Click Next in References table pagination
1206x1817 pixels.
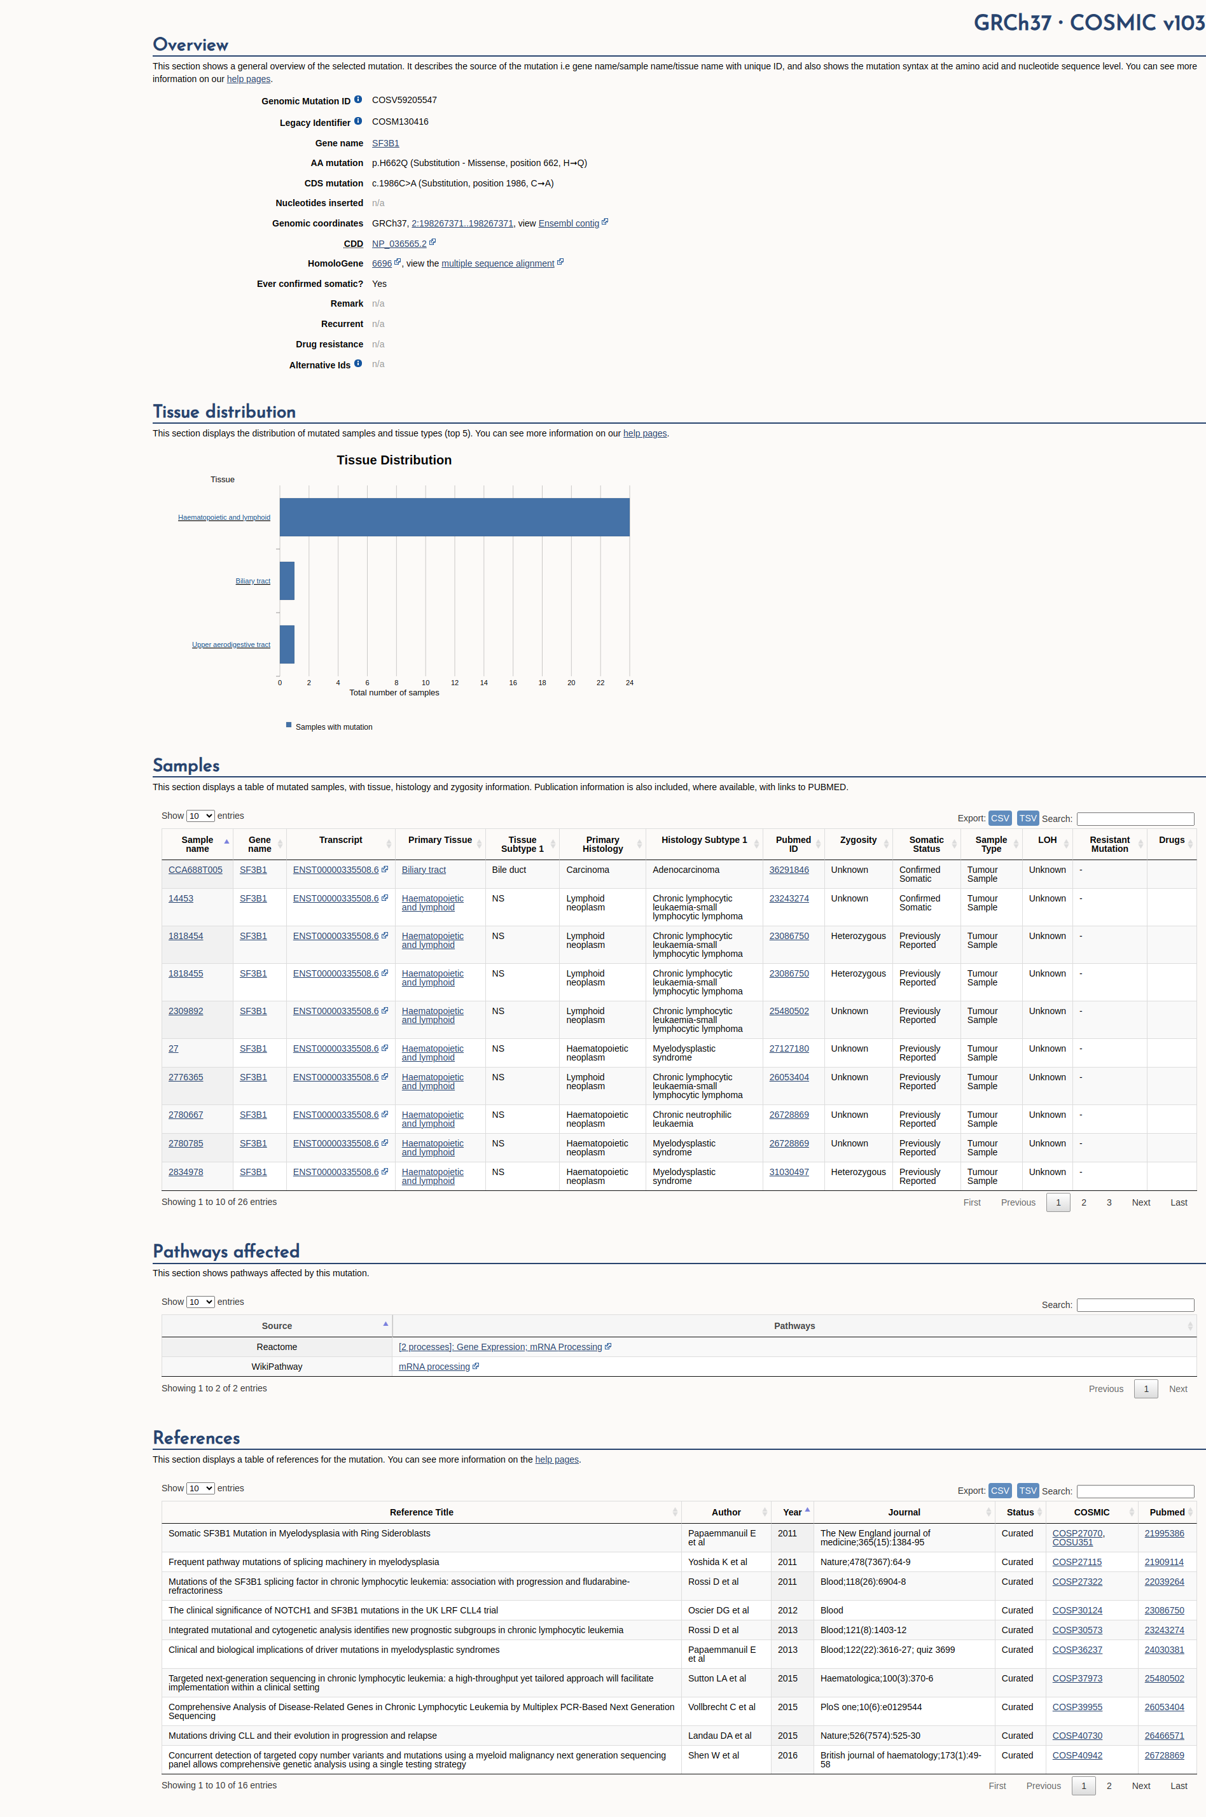(x=1141, y=1786)
